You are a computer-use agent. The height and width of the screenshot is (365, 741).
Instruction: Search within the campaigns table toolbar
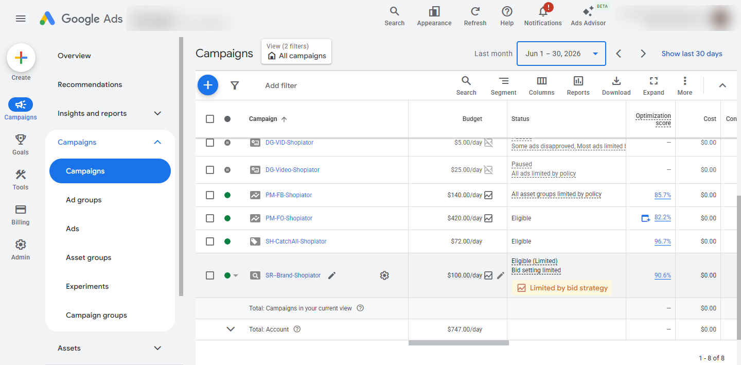pyautogui.click(x=466, y=85)
